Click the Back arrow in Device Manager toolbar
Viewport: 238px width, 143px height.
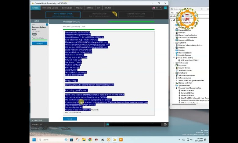coord(171,16)
